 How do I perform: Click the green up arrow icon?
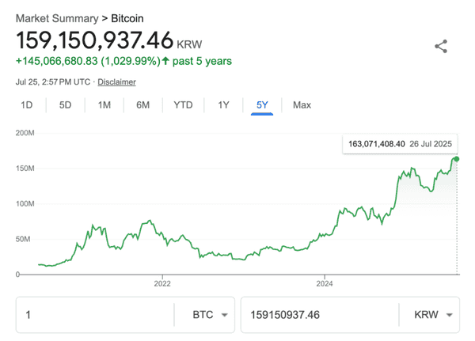point(165,61)
